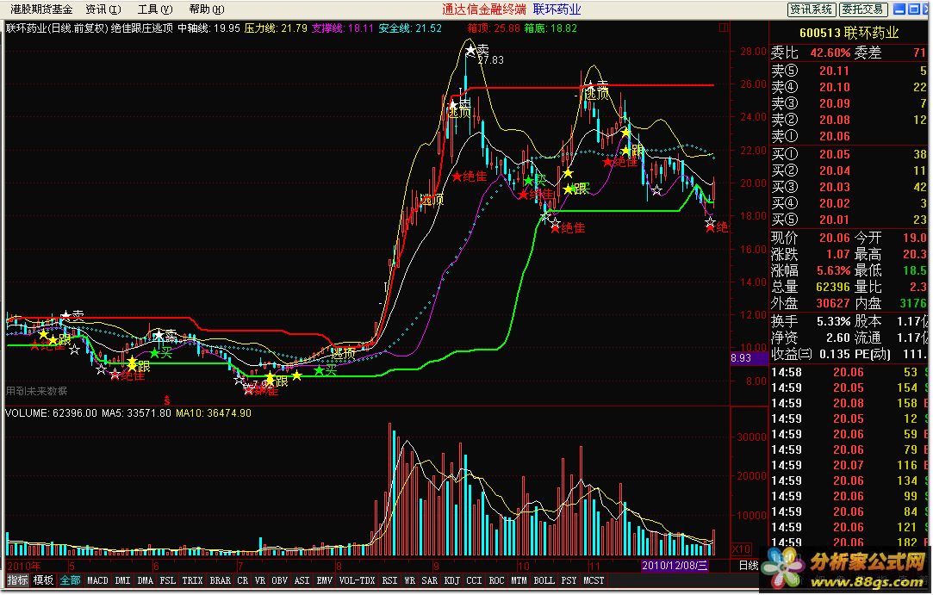Click the red S marker under the chart
This screenshot has width=933, height=595.
point(167,399)
